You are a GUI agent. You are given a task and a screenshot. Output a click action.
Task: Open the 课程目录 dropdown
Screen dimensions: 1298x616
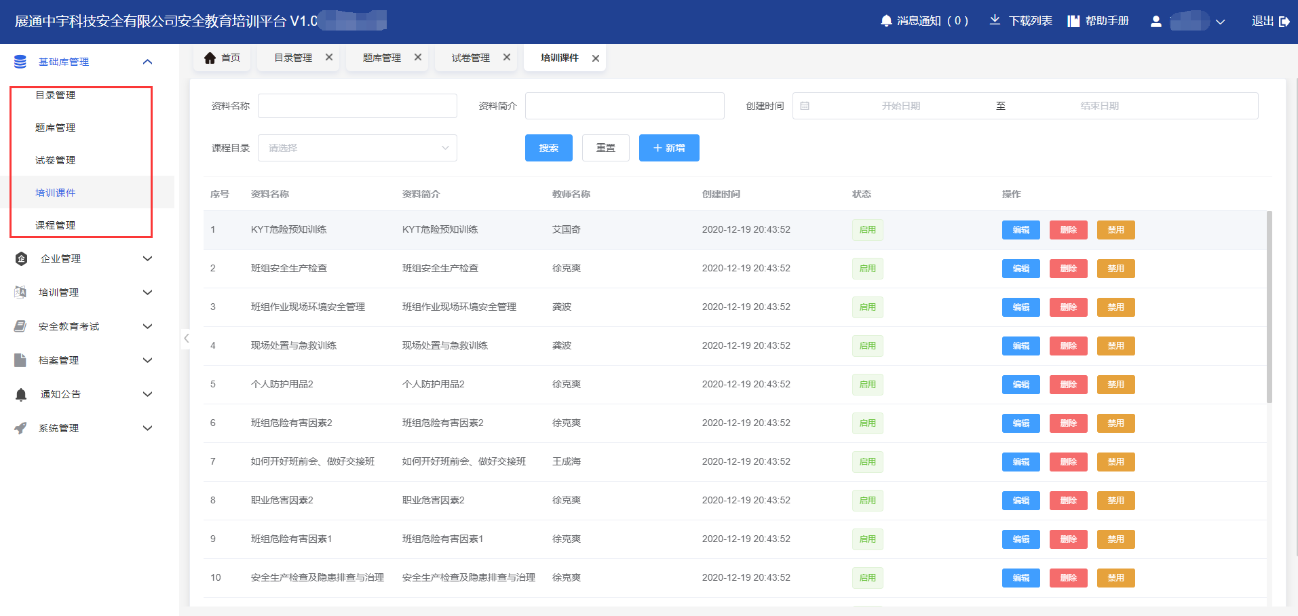point(358,148)
